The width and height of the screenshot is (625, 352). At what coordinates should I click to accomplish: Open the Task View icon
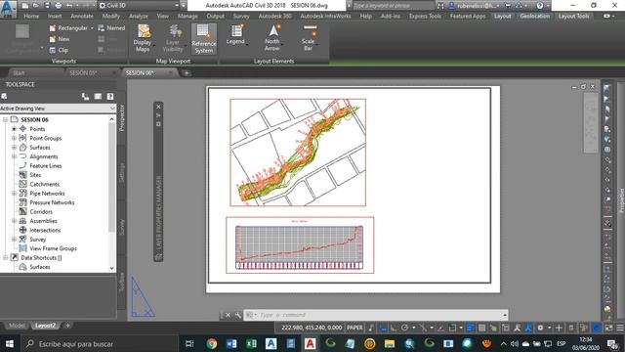(189, 343)
